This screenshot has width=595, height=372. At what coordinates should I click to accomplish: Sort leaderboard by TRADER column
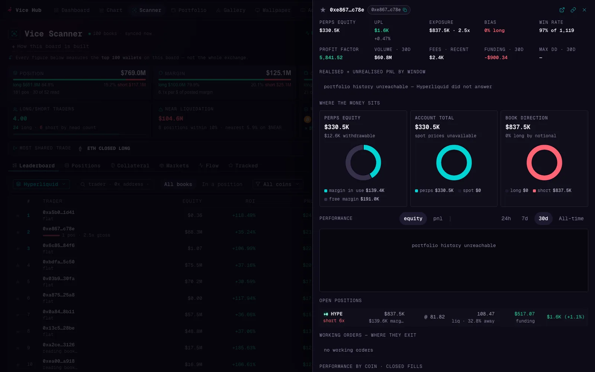52,201
